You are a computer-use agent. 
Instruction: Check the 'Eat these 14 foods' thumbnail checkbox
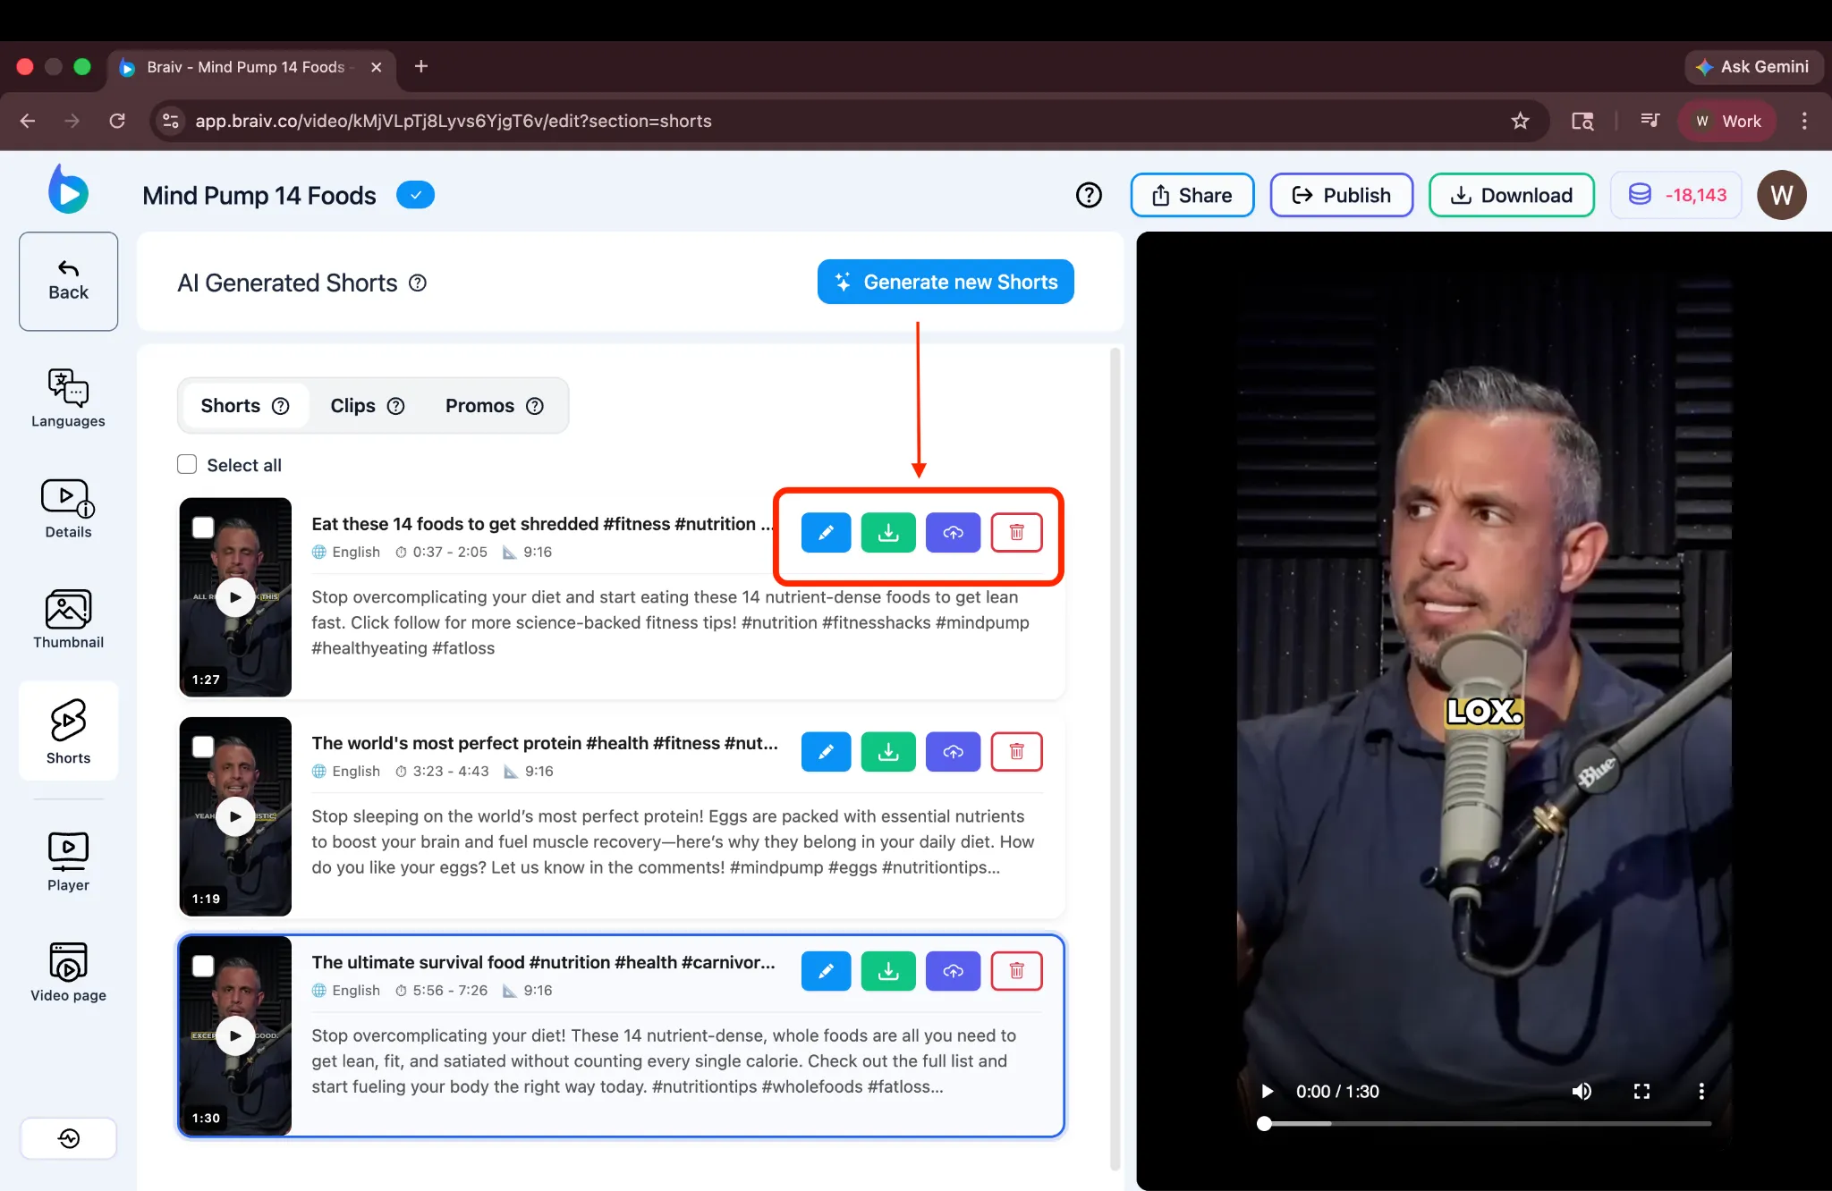(203, 528)
